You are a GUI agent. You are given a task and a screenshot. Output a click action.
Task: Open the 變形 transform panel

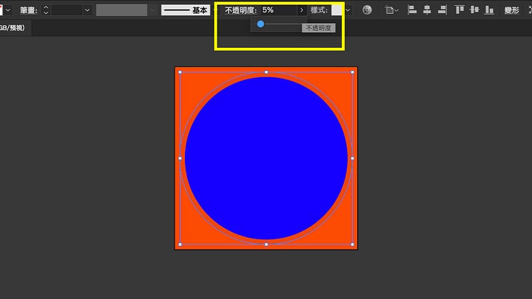[511, 10]
